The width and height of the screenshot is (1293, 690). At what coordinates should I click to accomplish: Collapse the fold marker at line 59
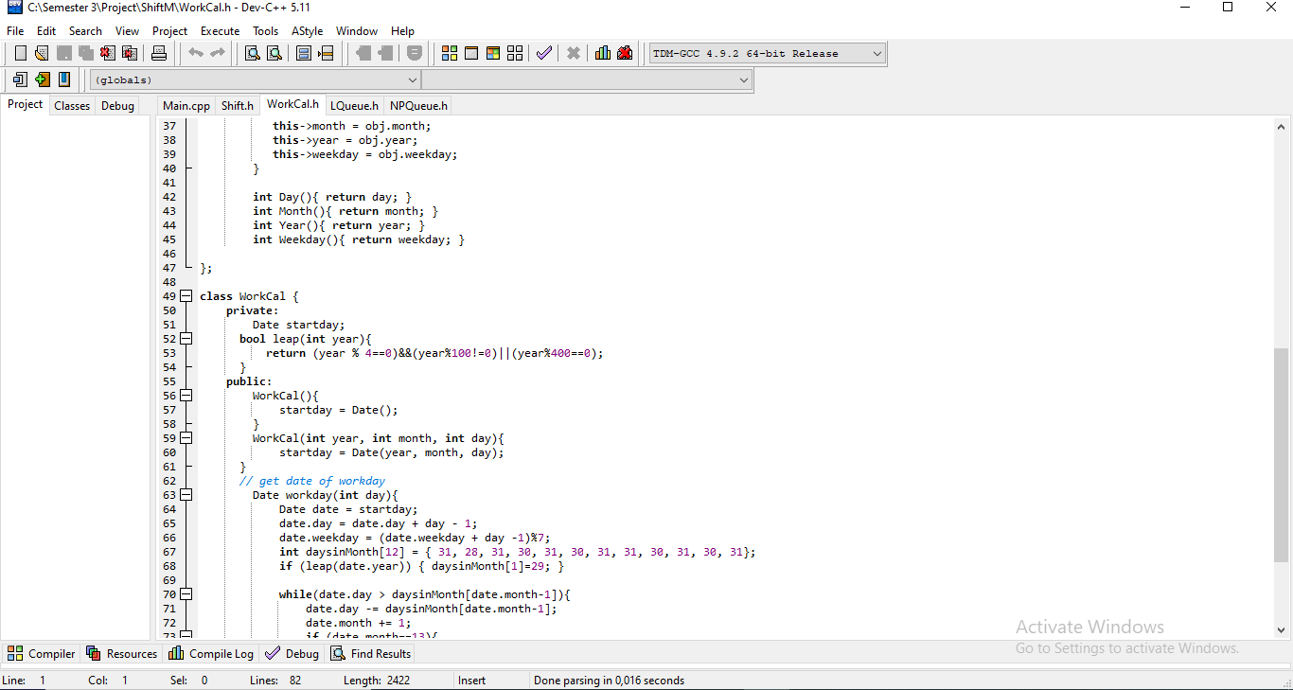[x=186, y=438]
